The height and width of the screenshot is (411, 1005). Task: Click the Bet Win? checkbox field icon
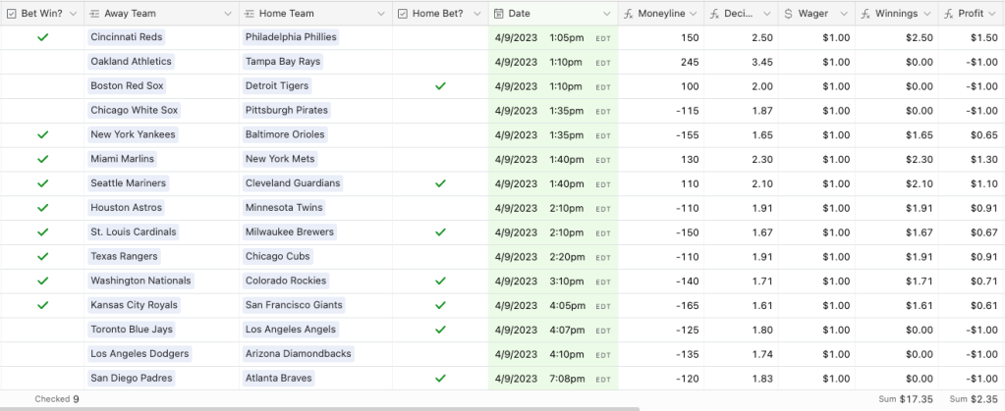11,14
